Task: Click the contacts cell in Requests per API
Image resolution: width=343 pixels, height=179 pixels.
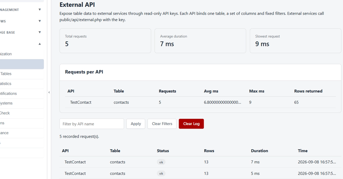Action: click(x=121, y=102)
